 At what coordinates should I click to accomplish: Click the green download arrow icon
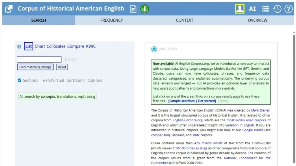(x=145, y=9)
